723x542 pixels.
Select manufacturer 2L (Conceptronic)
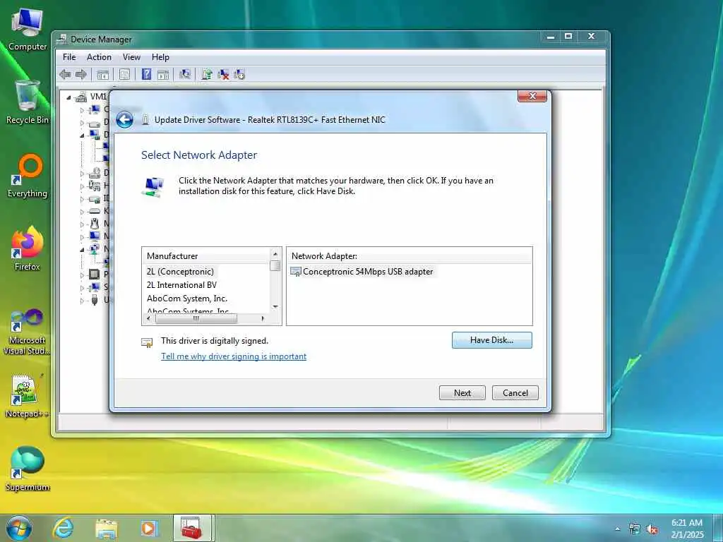coord(180,272)
